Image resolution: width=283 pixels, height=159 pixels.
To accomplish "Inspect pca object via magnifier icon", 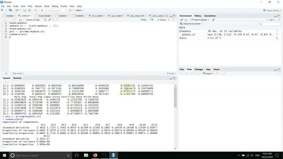I will coord(277,38).
